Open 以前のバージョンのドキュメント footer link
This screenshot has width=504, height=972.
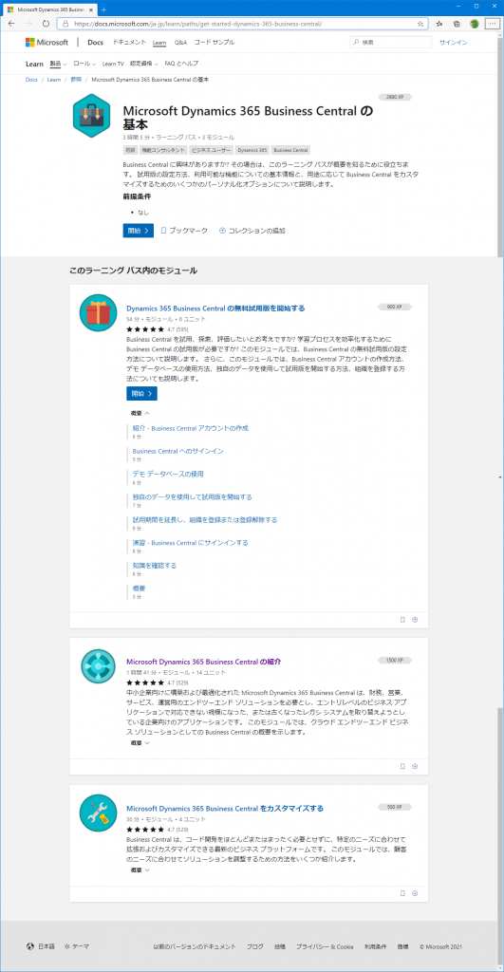(194, 946)
